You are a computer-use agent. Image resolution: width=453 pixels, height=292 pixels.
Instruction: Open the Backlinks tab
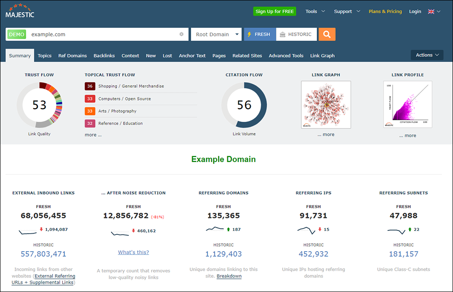(104, 56)
